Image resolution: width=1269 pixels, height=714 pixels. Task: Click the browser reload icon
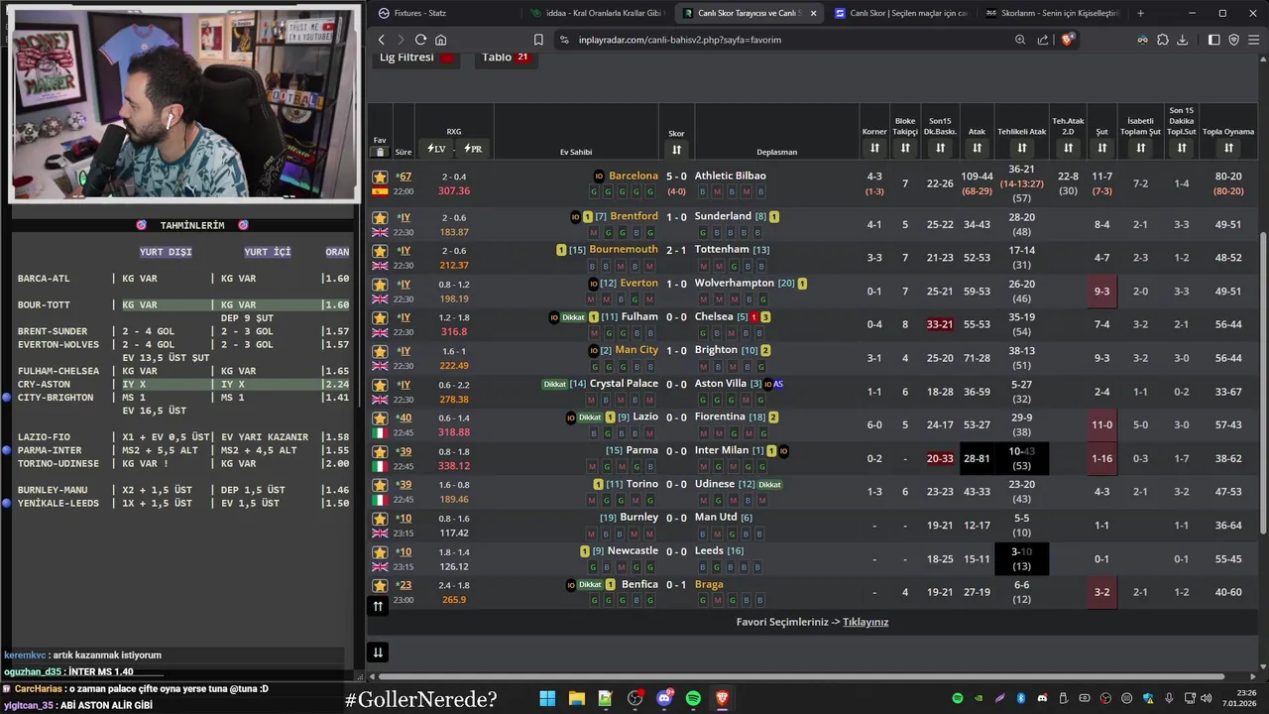420,40
